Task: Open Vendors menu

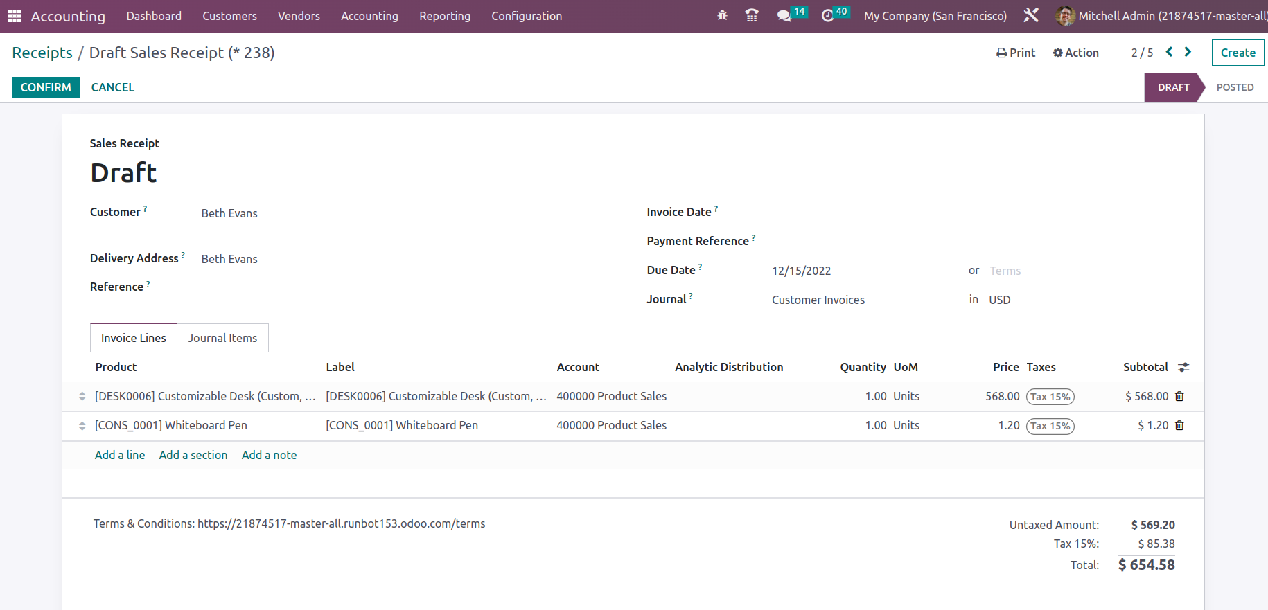Action: [x=299, y=16]
